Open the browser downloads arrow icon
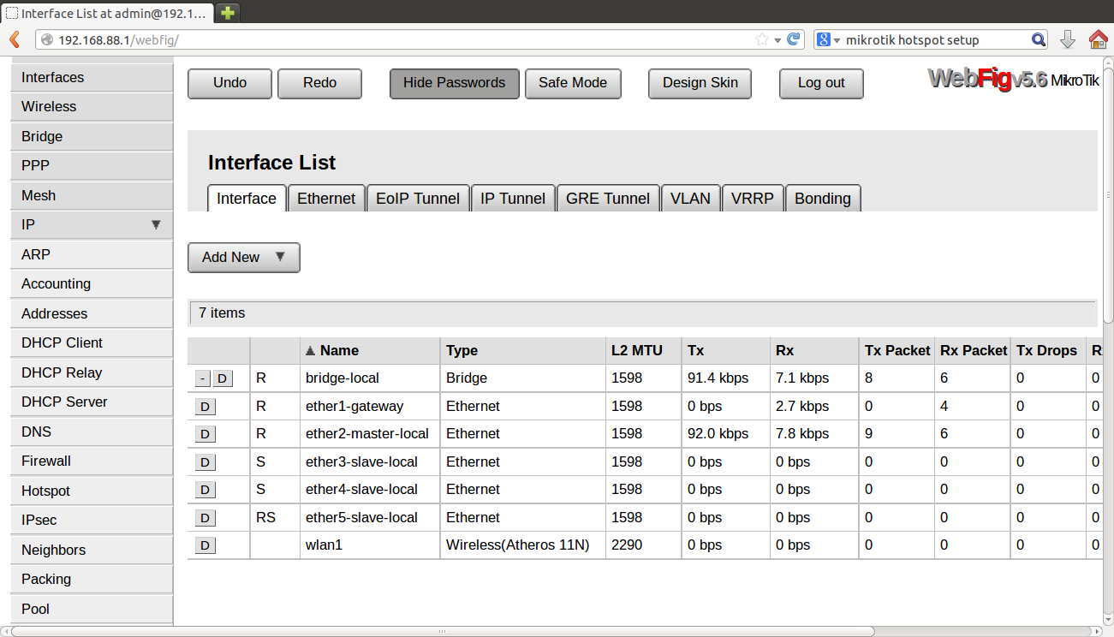Screen dimensions: 1114x637 [1067, 39]
